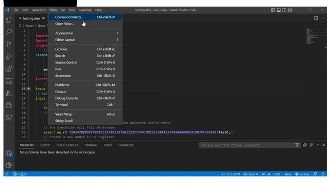Toggle secondary side bar layout icon
The image size is (327, 183).
pyautogui.click(x=284, y=10)
